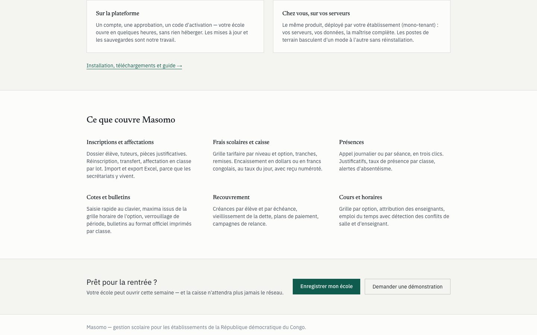The width and height of the screenshot is (537, 335).
Task: Click the Ce que couvre Masomo heading
Action: pos(131,120)
